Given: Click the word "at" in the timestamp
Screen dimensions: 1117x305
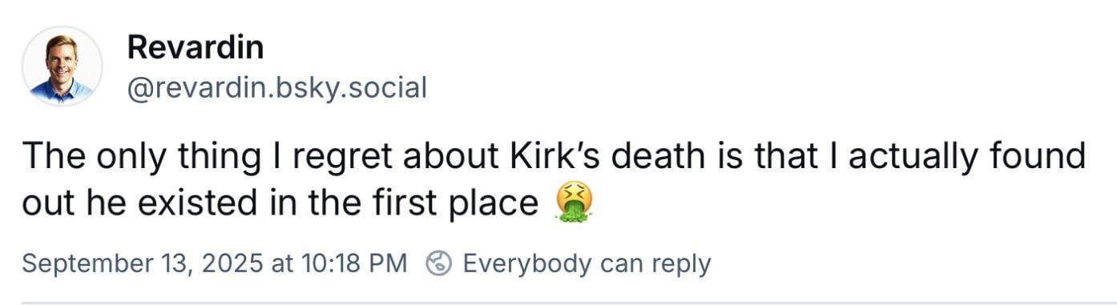Looking at the screenshot, I should pos(280,264).
